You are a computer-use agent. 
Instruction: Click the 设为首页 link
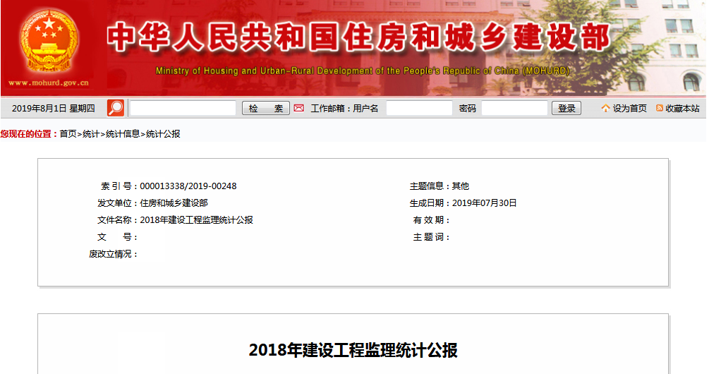point(629,109)
